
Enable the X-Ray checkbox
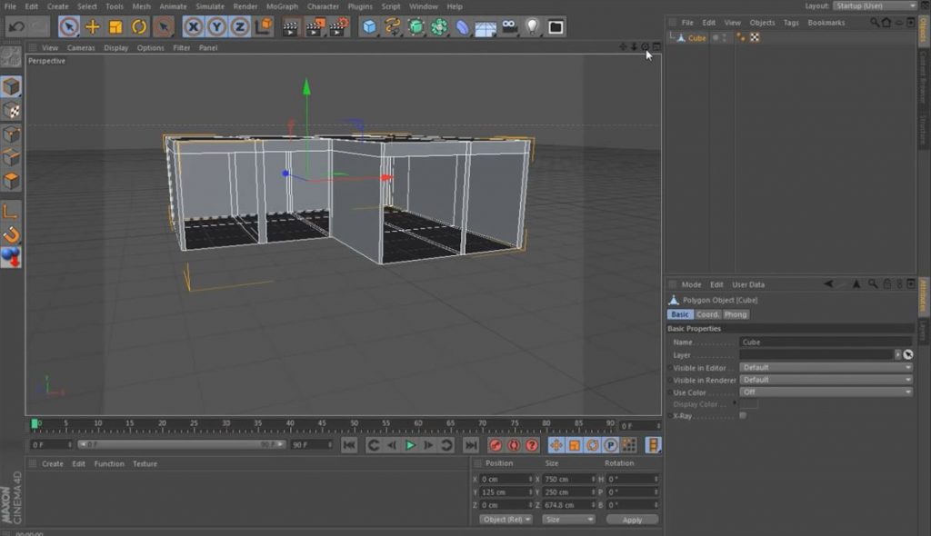click(x=742, y=414)
